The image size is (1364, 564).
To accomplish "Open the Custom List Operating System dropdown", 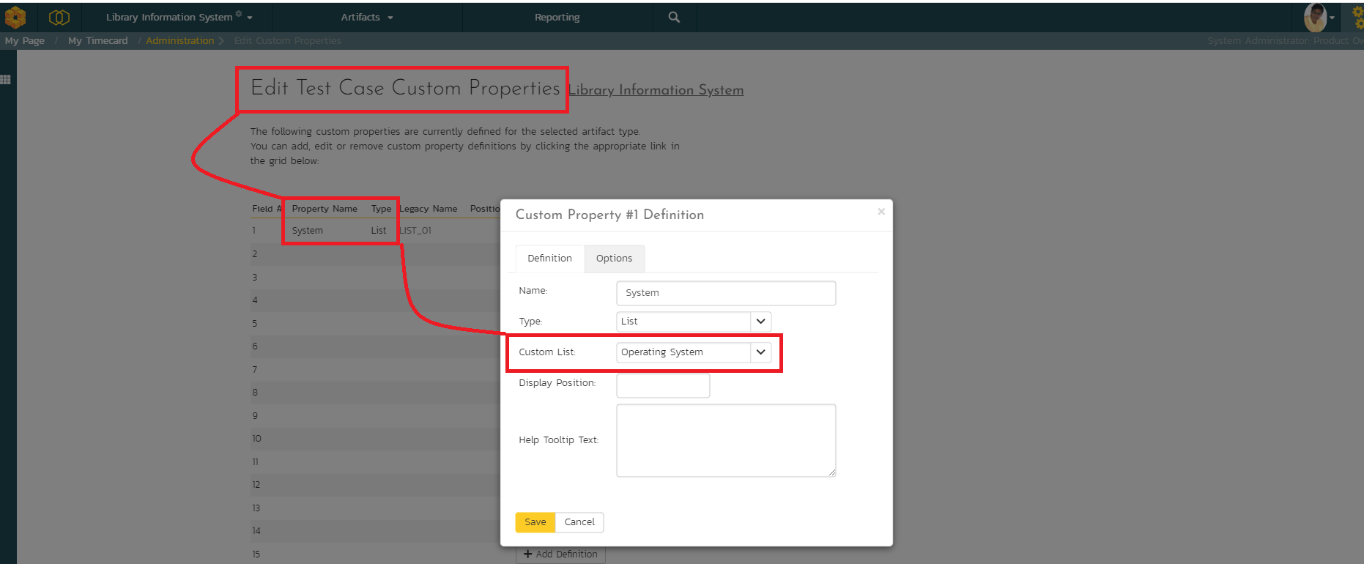I will [x=760, y=352].
